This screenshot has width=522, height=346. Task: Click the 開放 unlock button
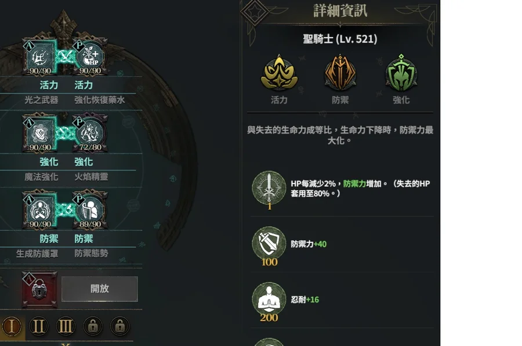(x=100, y=289)
